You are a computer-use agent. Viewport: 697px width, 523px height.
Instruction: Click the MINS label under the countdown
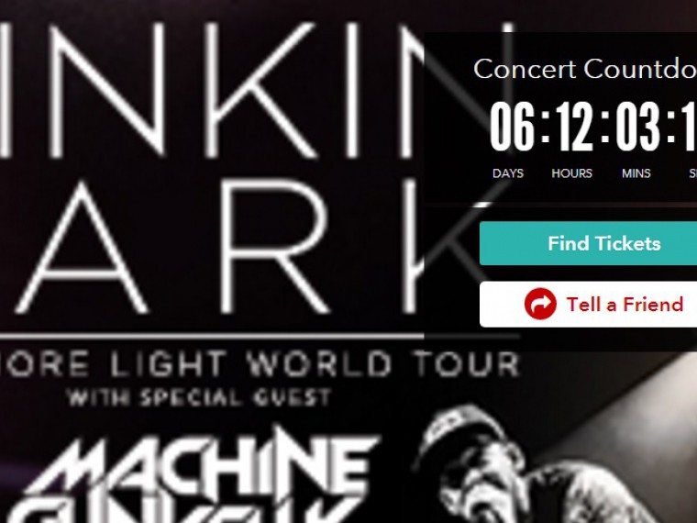636,173
